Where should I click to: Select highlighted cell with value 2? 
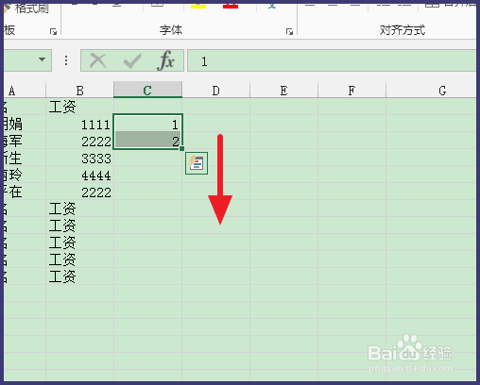click(147, 140)
